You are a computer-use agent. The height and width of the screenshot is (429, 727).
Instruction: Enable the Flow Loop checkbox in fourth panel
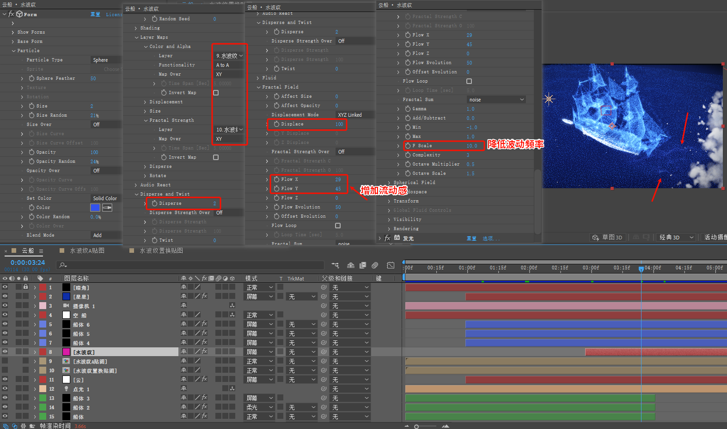pyautogui.click(x=469, y=81)
